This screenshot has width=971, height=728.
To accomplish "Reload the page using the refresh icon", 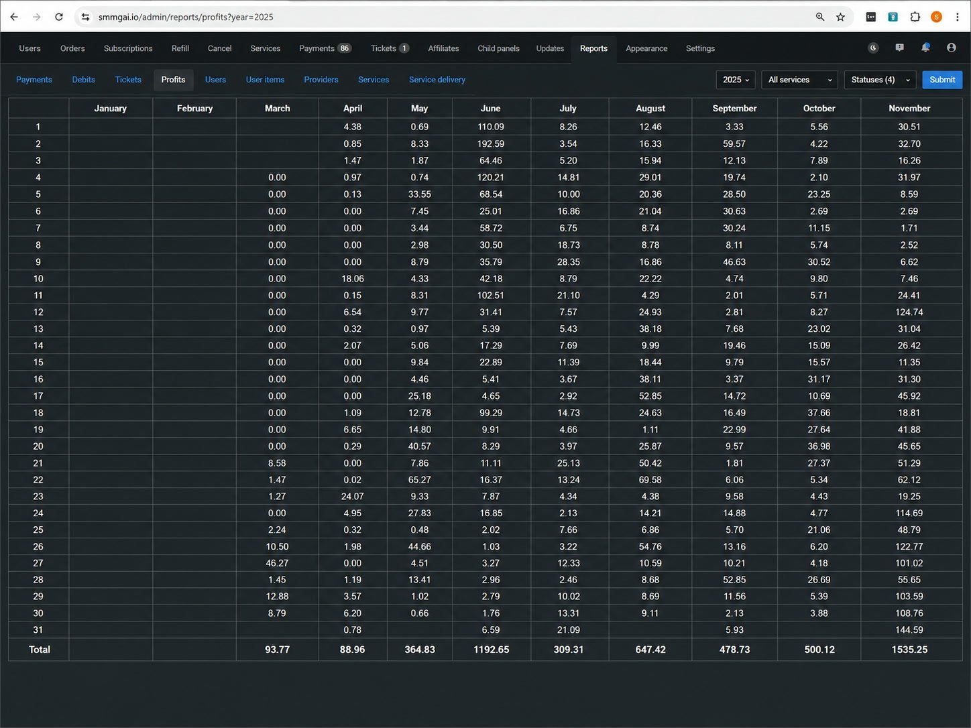I will (59, 17).
